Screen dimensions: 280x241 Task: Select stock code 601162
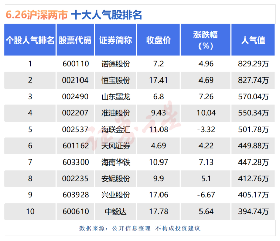click(75, 146)
